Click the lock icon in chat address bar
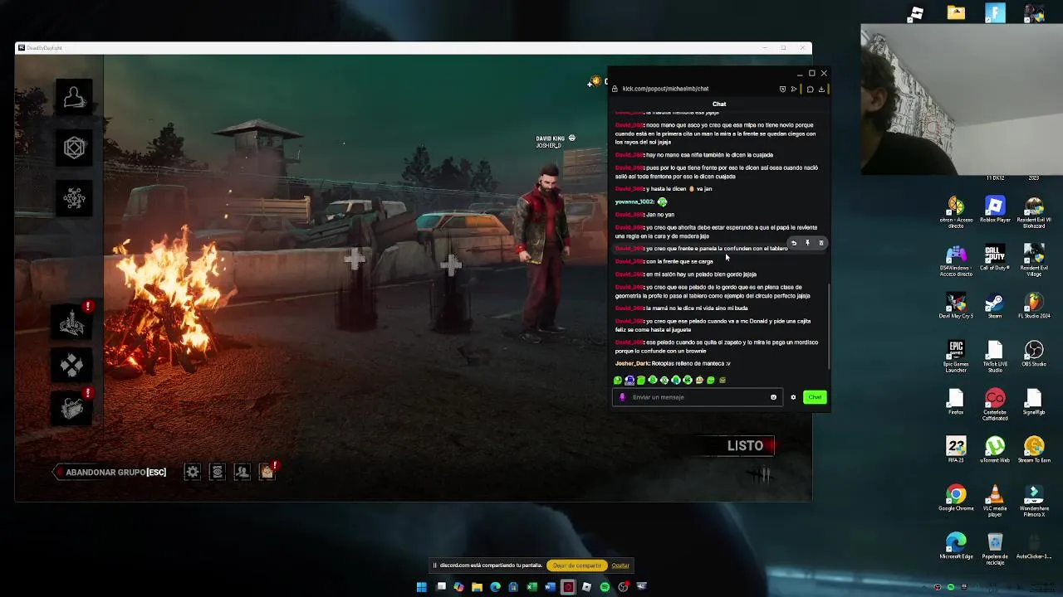 click(x=615, y=89)
